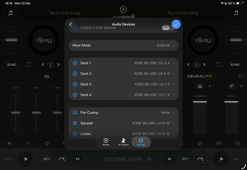Increase left deck loop length
This screenshot has height=170, width=247.
tap(59, 65)
